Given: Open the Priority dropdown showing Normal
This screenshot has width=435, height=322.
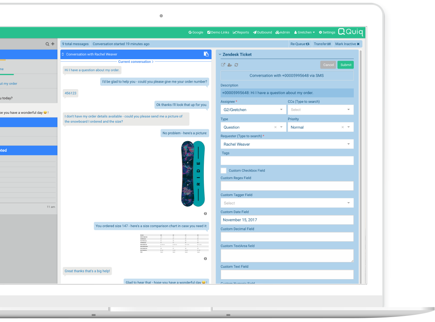Looking at the screenshot, I should [320, 127].
